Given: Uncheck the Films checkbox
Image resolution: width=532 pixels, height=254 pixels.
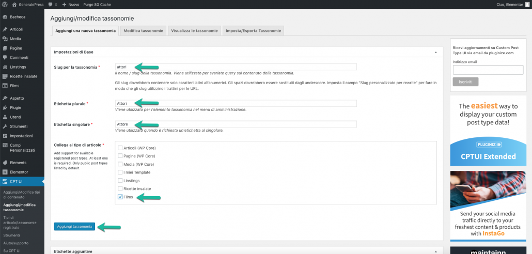Looking at the screenshot, I should tap(120, 197).
